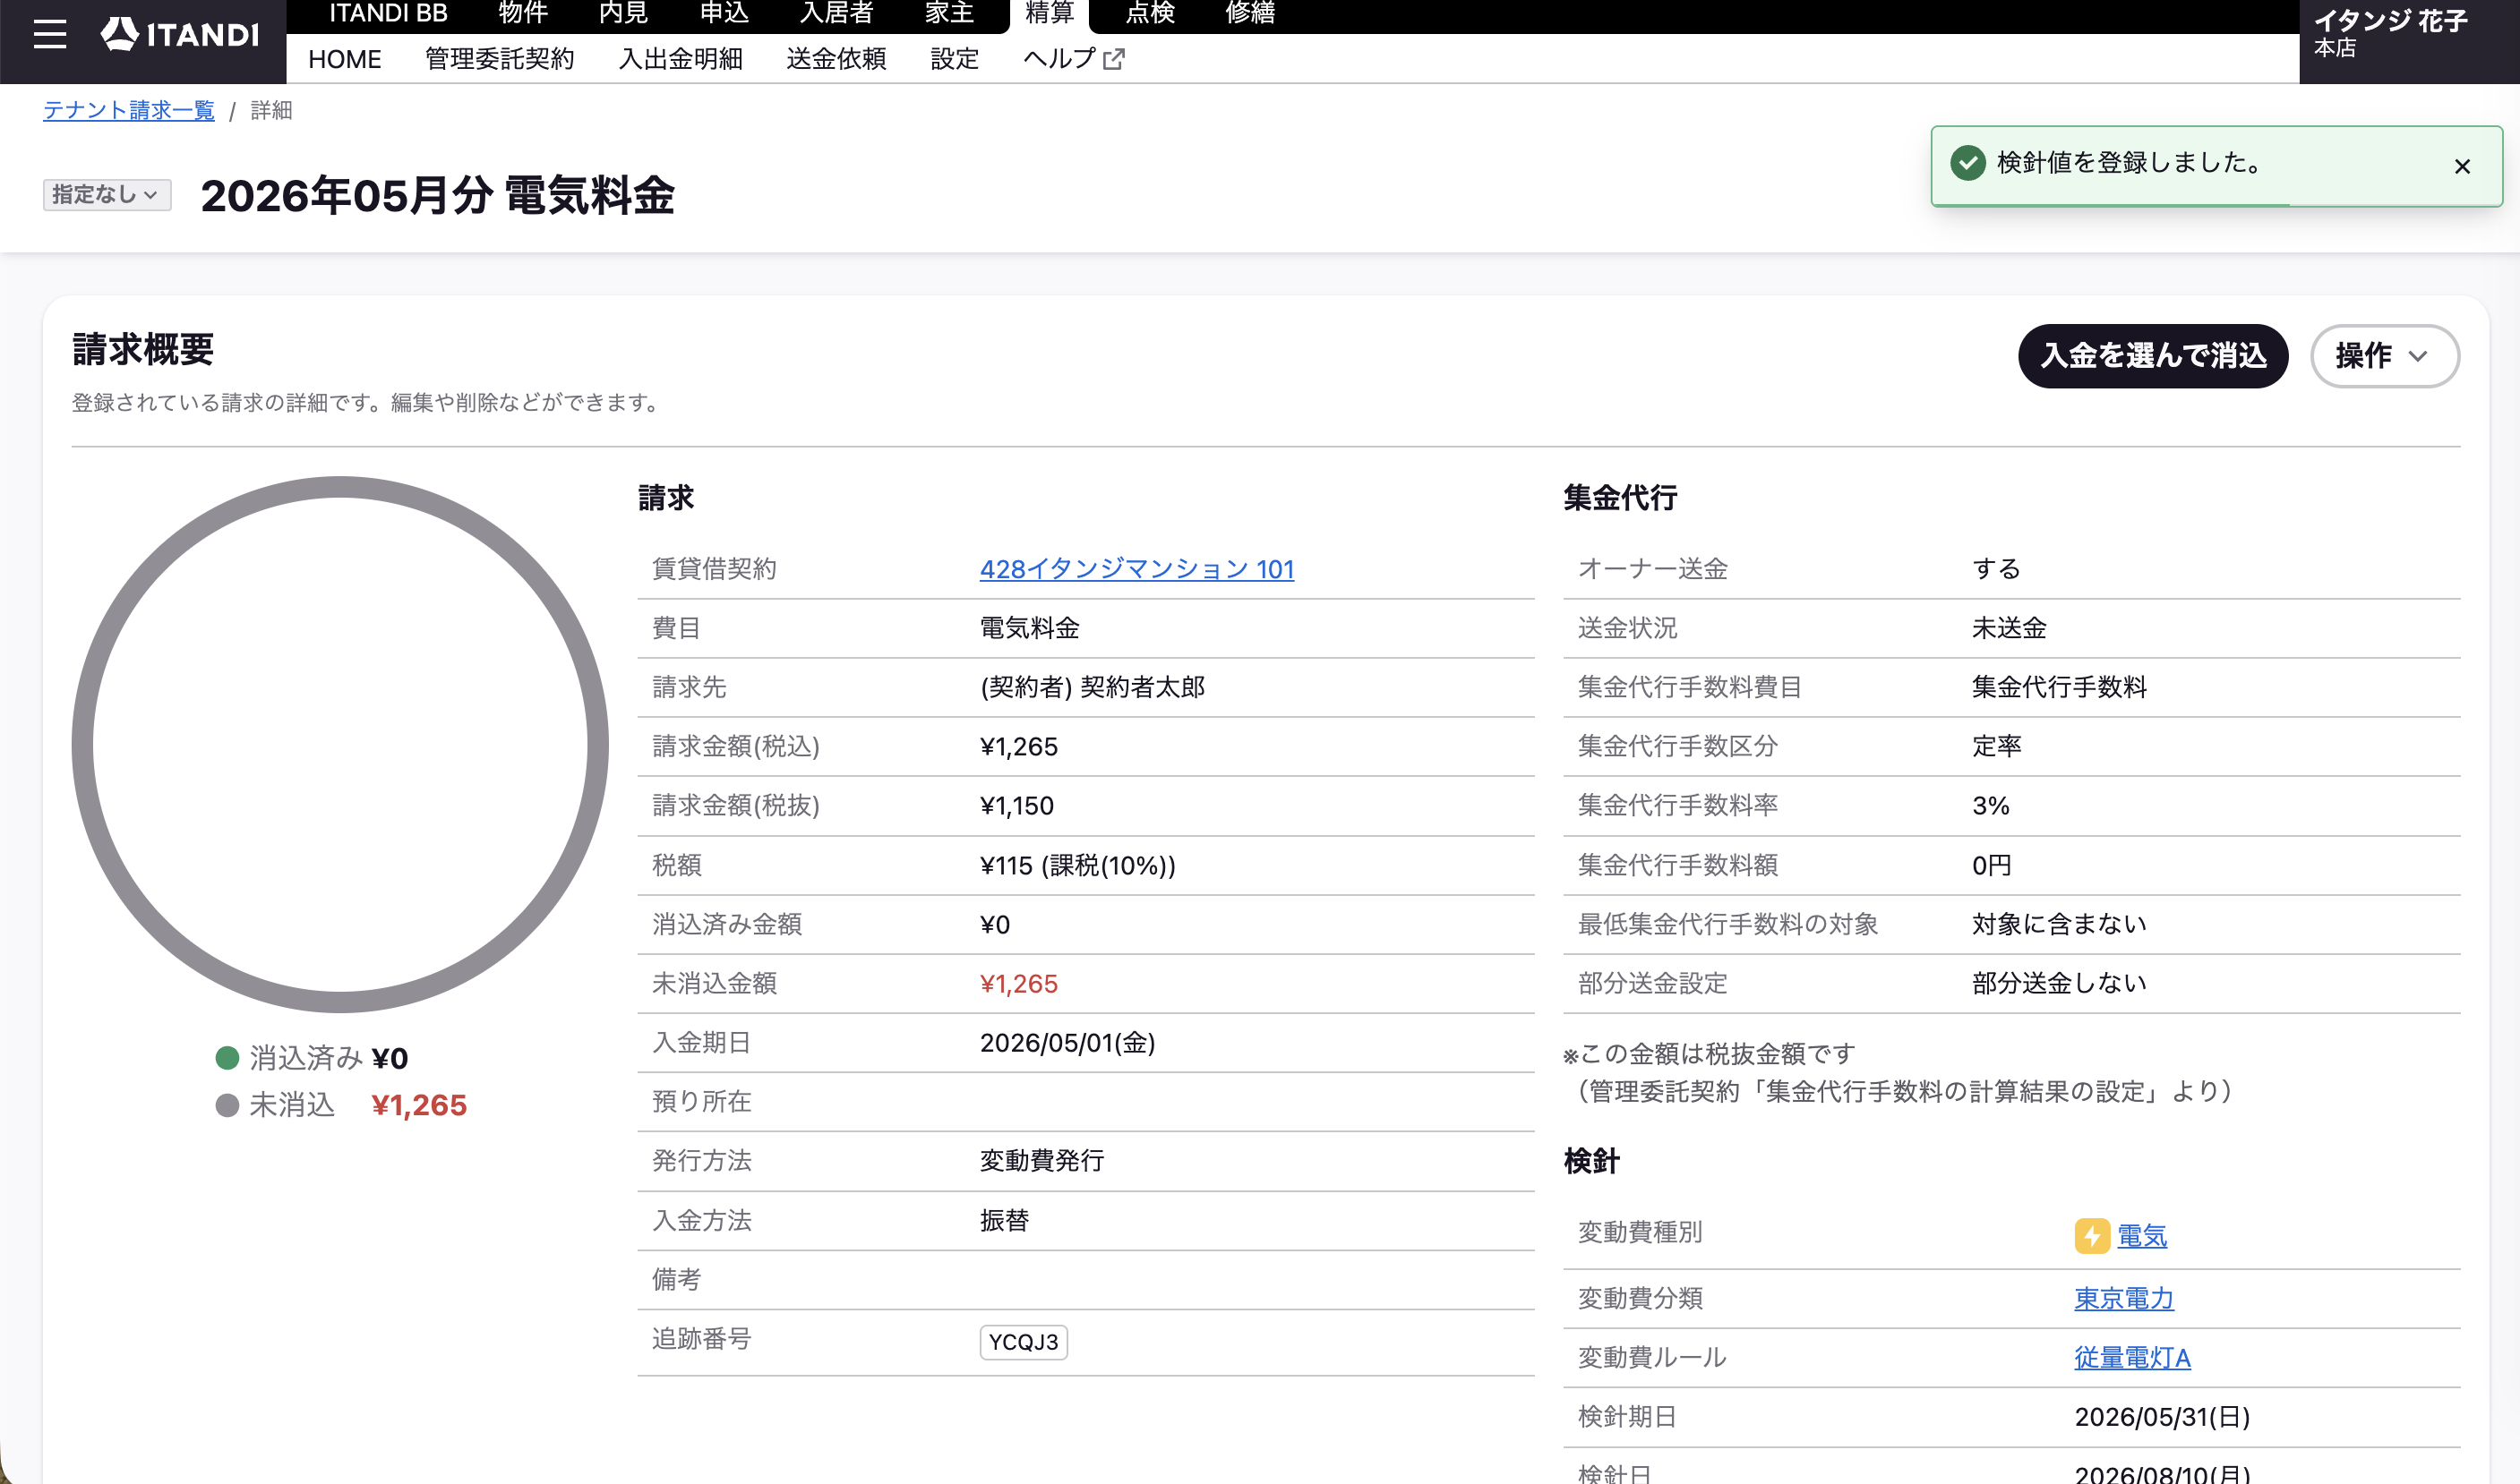Switch to 内見 tab
Image resolution: width=2520 pixels, height=1484 pixels.
(623, 14)
